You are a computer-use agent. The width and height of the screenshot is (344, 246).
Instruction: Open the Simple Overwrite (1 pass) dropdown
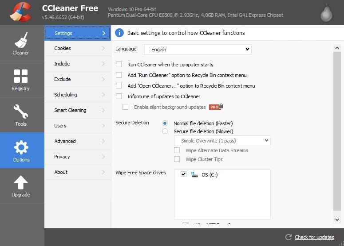click(222, 141)
